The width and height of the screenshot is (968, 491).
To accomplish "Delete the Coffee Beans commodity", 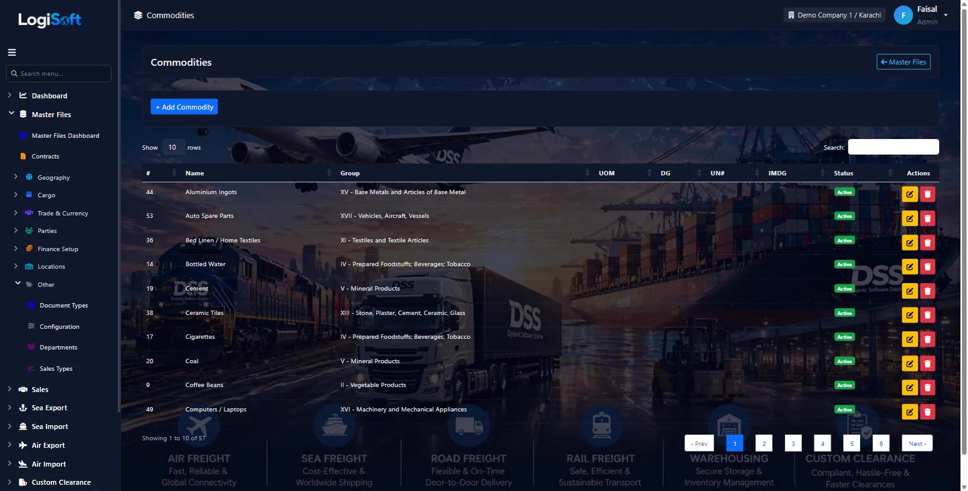I will [927, 387].
